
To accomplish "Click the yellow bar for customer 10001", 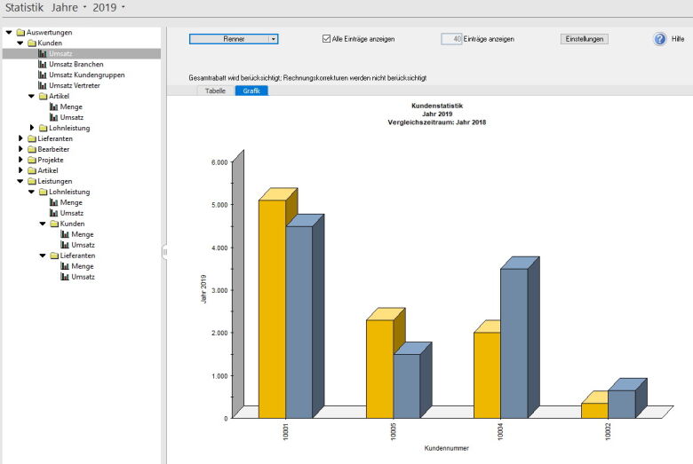I will [272, 309].
